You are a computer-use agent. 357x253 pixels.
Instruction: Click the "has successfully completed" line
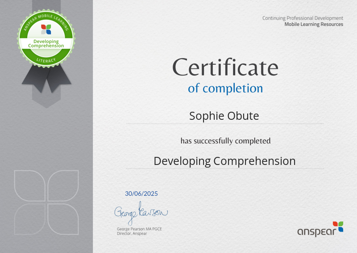click(225, 141)
